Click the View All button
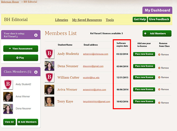This screenshot has height=131, width=177. point(9,122)
